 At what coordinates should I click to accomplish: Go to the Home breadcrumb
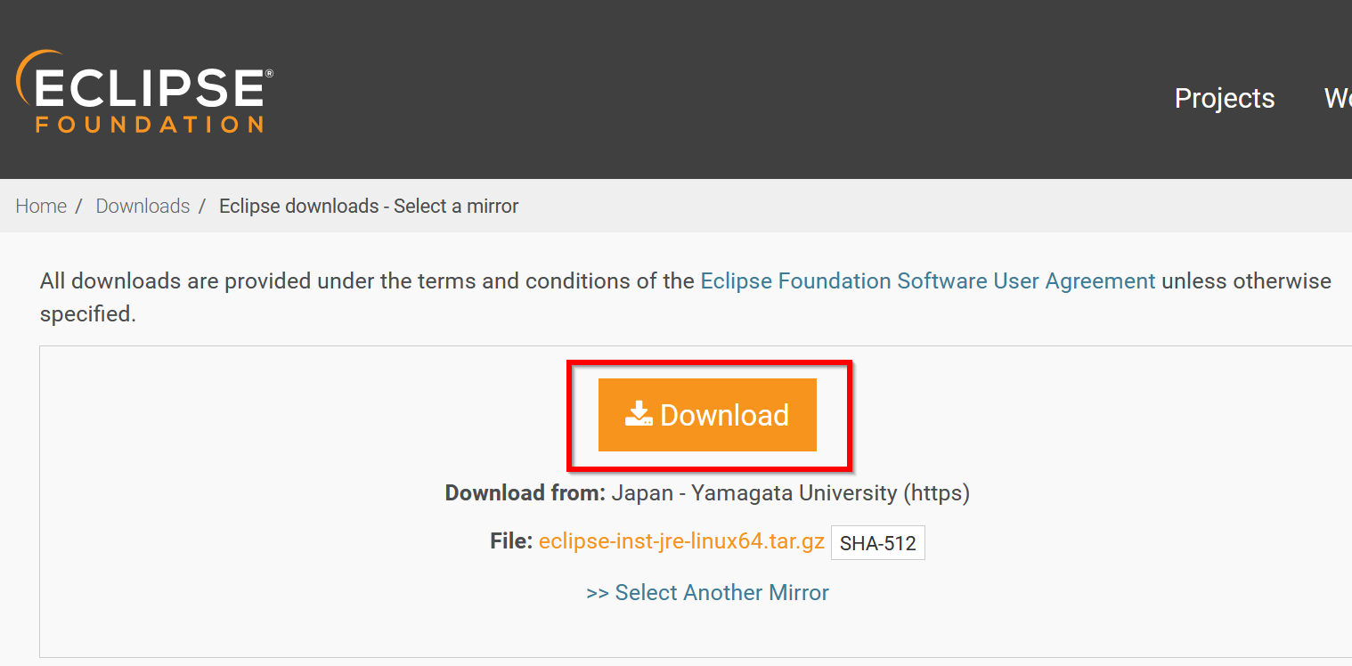(x=41, y=206)
